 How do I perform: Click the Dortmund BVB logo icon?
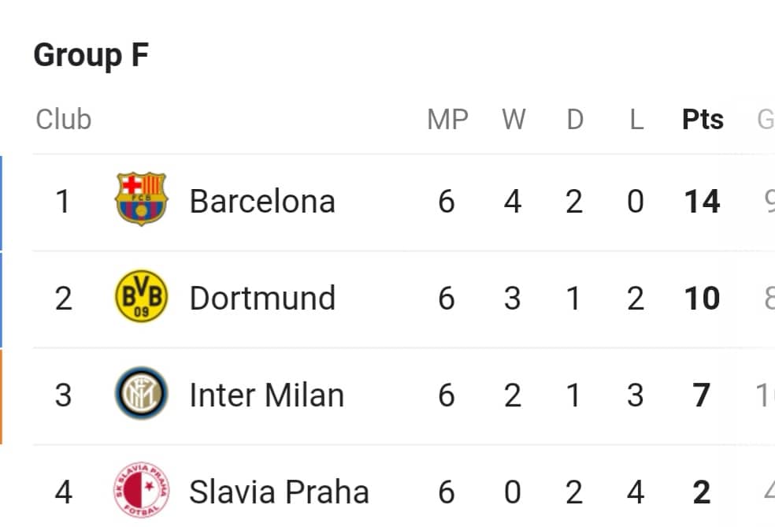tap(141, 297)
